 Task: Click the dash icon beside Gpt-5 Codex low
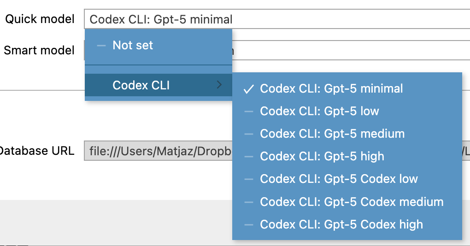249,179
